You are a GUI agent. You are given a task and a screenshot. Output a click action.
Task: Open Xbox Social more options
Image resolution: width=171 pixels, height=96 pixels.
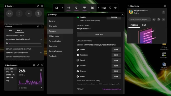point(163,19)
